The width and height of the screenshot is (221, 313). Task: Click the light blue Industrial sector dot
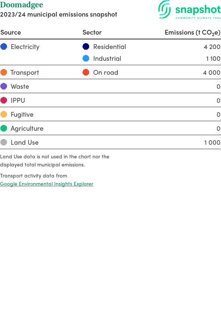pyautogui.click(x=86, y=59)
